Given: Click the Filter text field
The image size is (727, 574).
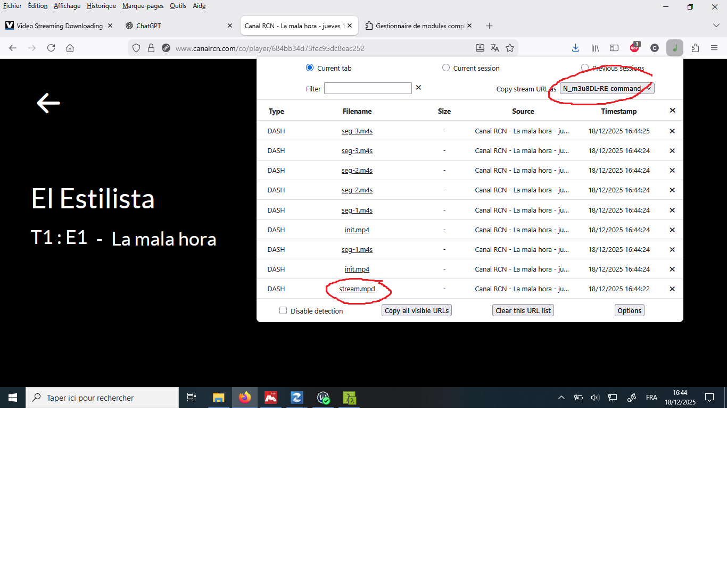Looking at the screenshot, I should tap(368, 88).
